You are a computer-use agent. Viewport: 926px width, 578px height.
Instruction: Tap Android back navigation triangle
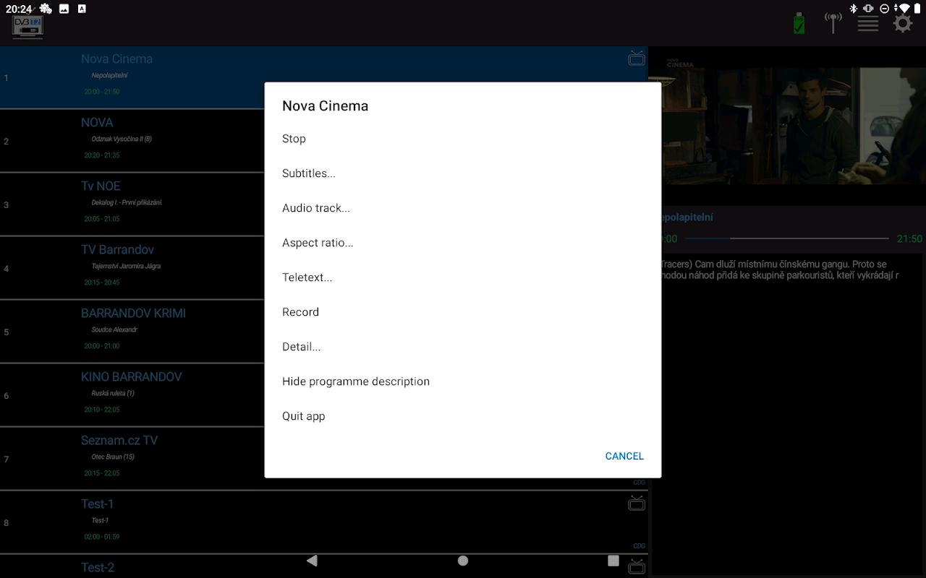click(x=312, y=561)
